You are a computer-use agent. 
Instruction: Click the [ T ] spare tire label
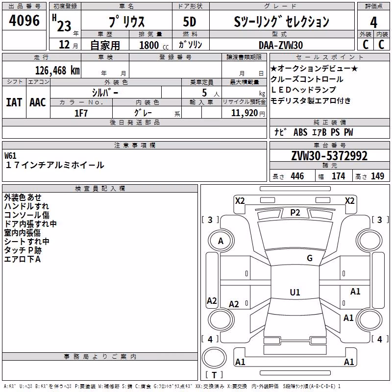(x=214, y=375)
